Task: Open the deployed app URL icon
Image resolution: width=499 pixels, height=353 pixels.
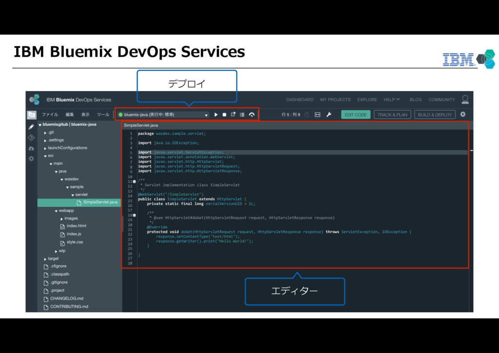Action: pos(233,114)
